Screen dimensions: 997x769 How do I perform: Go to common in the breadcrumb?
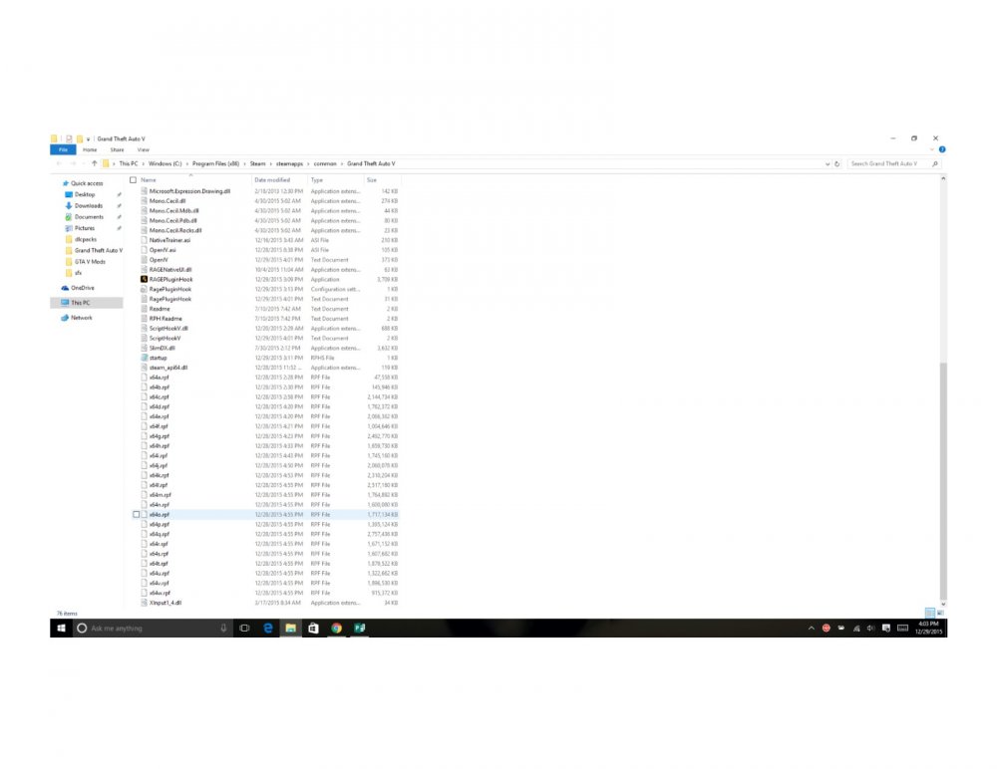coord(325,164)
